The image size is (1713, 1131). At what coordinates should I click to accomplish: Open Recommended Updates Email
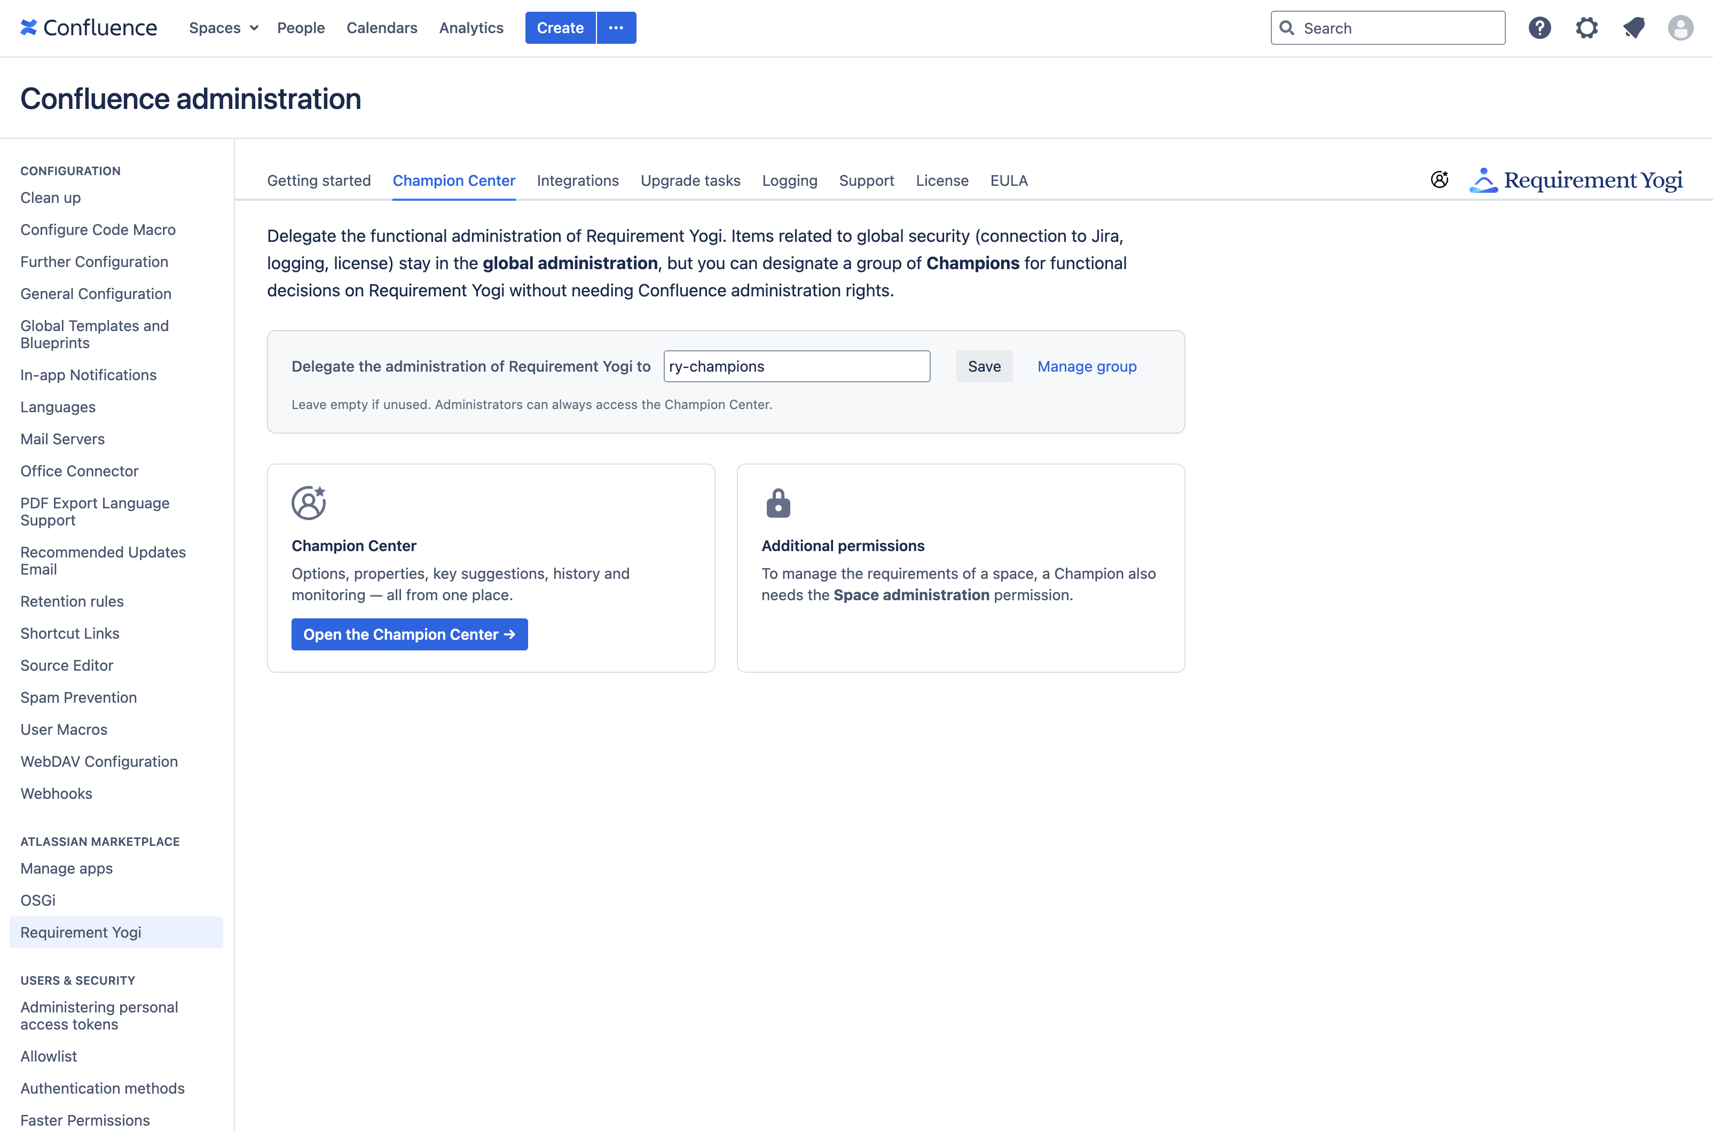coord(103,561)
